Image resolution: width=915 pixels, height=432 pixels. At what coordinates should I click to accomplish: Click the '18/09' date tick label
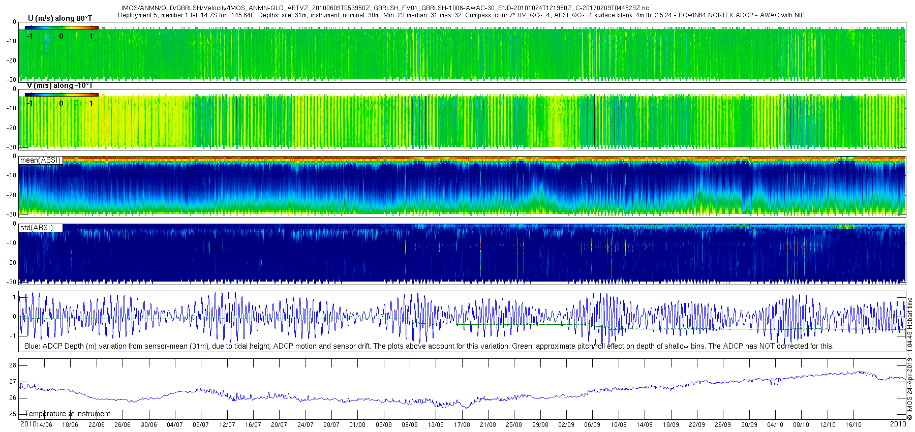click(x=671, y=425)
